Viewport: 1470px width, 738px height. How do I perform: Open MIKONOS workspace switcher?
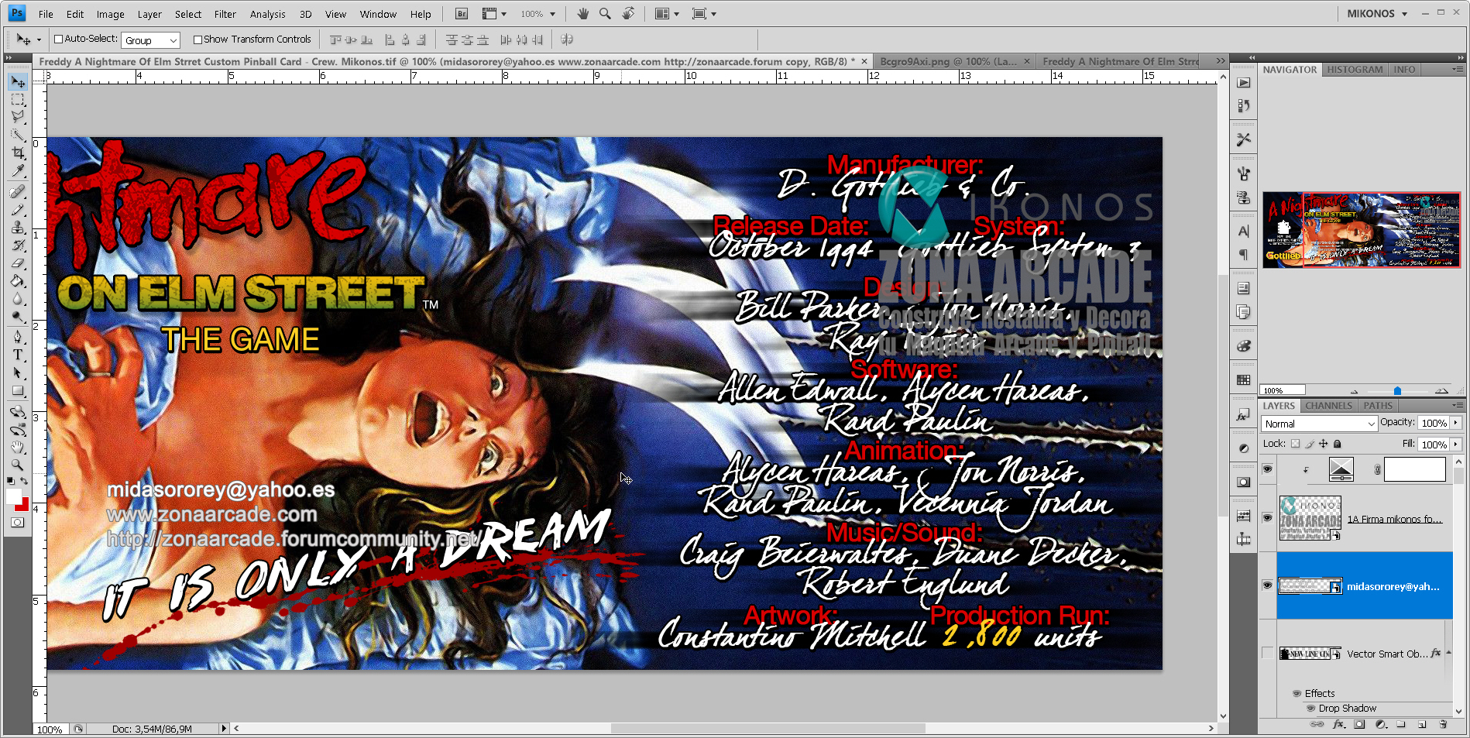tap(1377, 13)
